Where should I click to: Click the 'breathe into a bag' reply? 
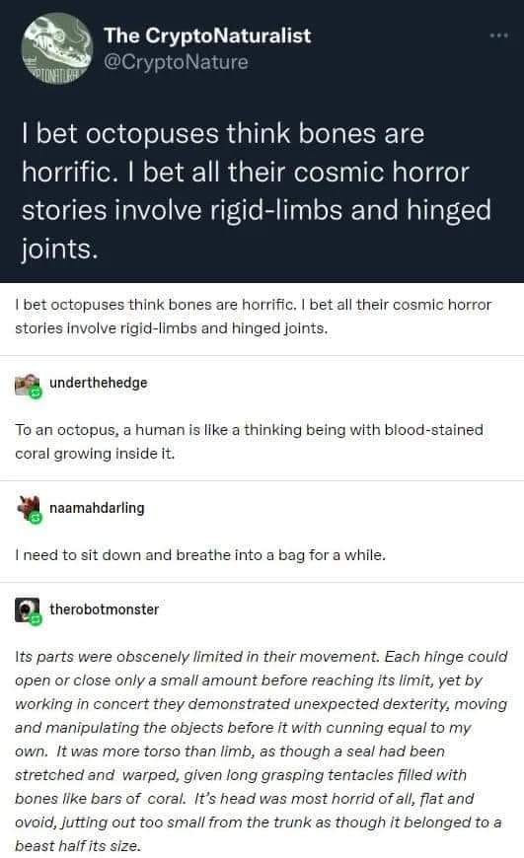200,555
